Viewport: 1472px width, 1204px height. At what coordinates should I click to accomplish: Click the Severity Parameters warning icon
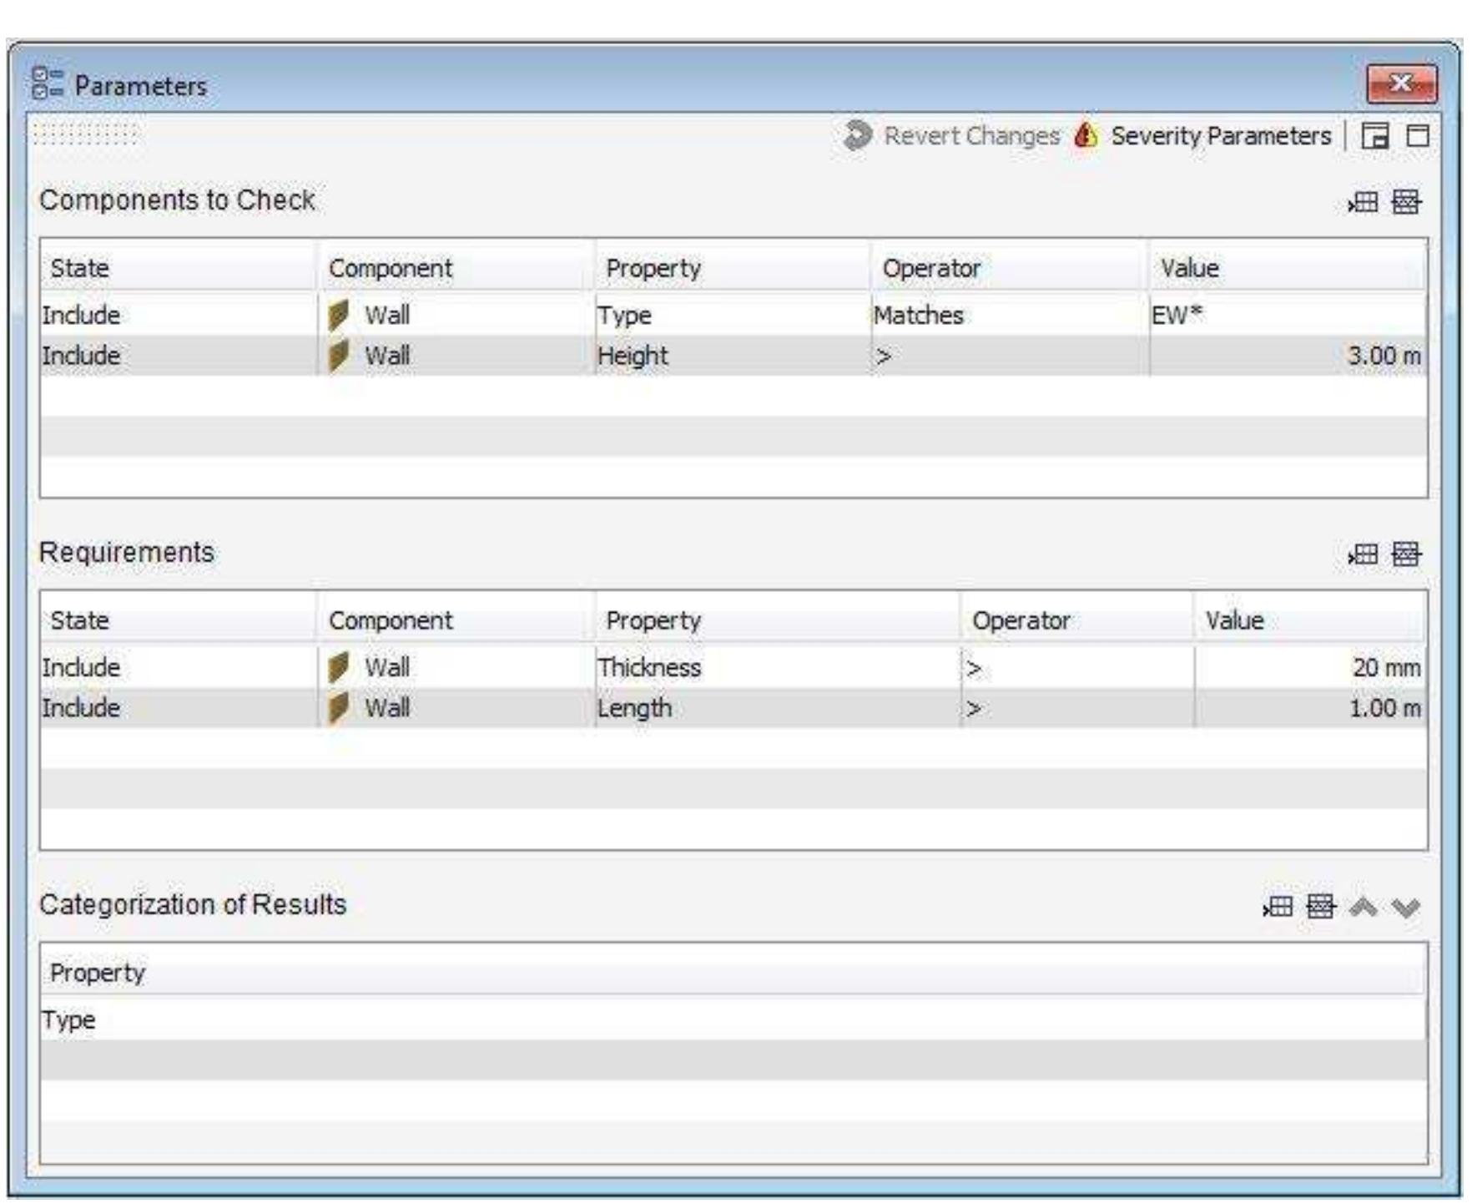[x=1086, y=135]
